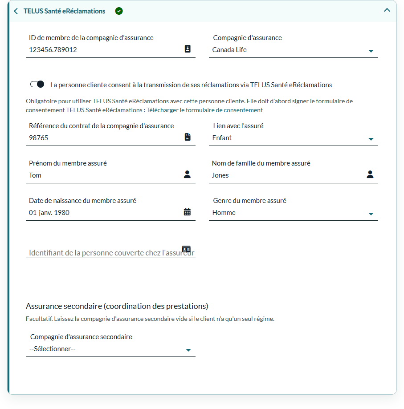This screenshot has height=409, width=404.
Task: Click the green verified checkmark badge
Action: click(x=119, y=11)
